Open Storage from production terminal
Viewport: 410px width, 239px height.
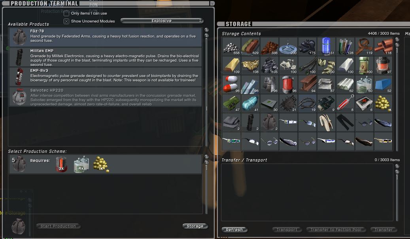click(x=195, y=226)
